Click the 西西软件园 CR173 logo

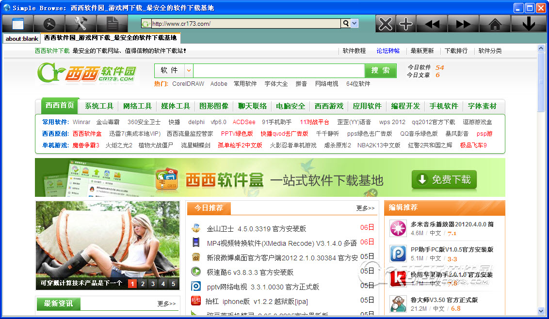(x=87, y=73)
